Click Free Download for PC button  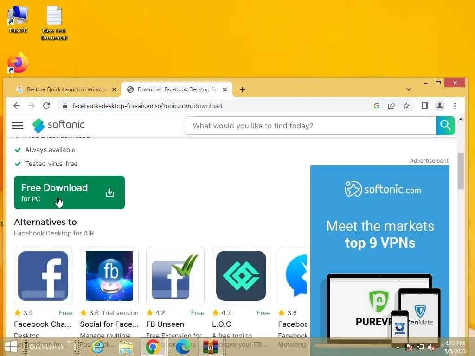(69, 192)
